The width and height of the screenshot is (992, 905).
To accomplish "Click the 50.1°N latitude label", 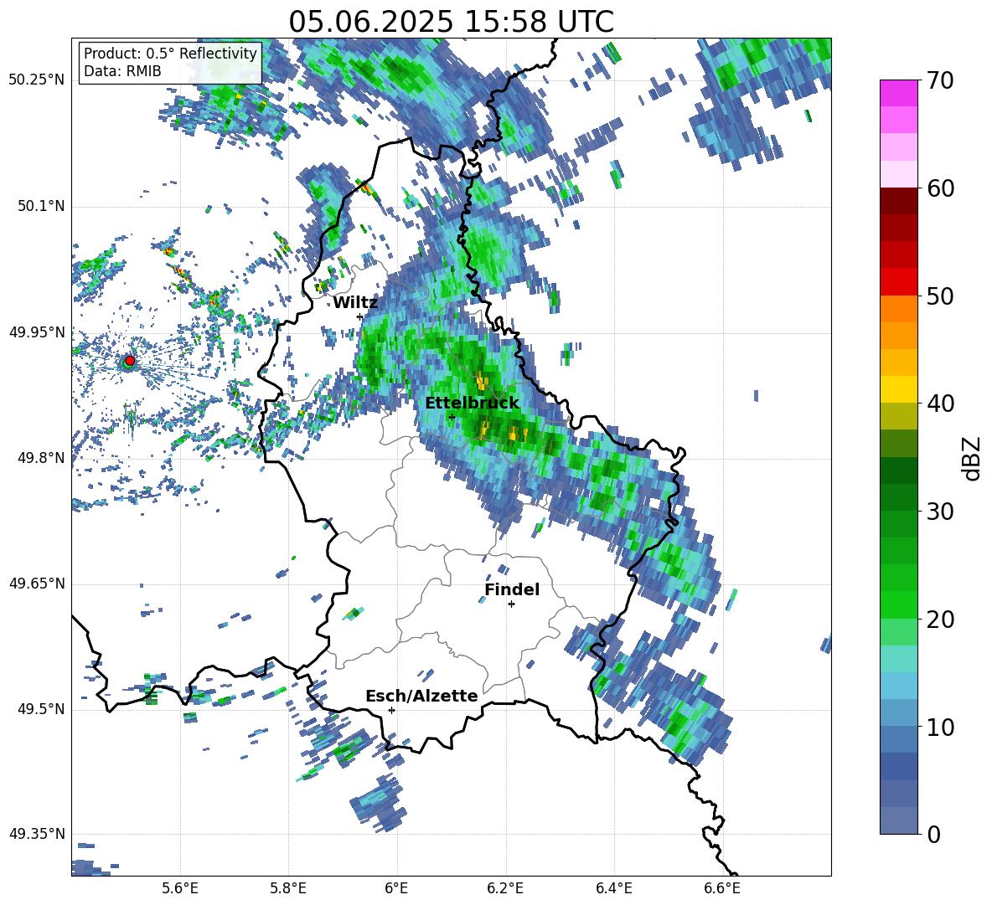I will 40,207.
